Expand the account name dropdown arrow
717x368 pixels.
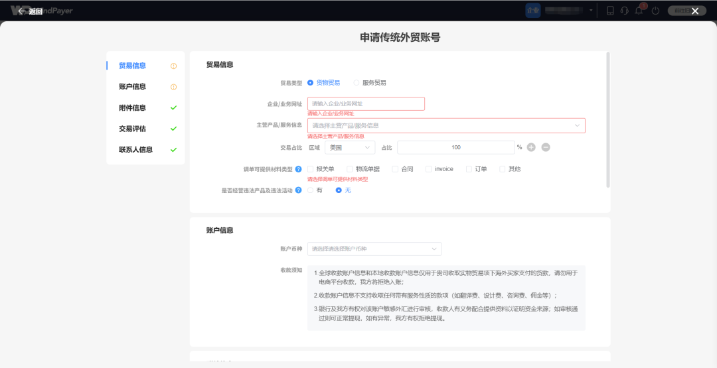pos(591,11)
